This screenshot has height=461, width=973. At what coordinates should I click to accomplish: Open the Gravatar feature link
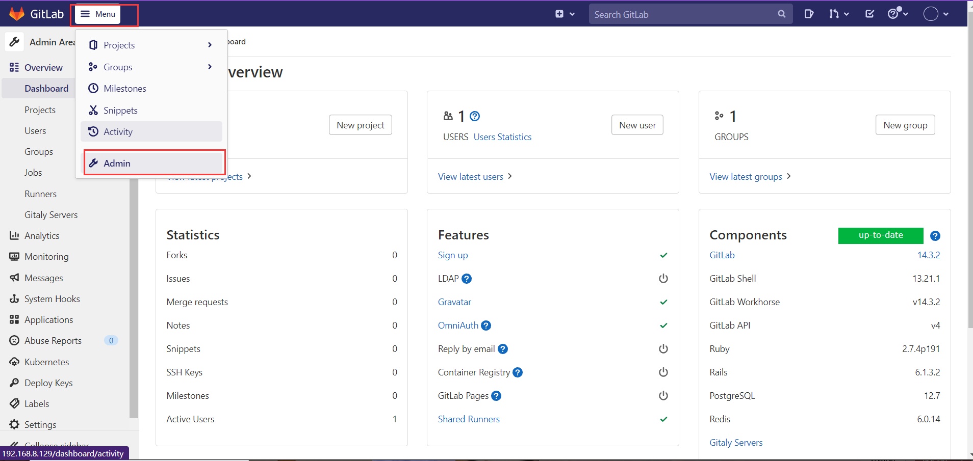[x=454, y=302]
